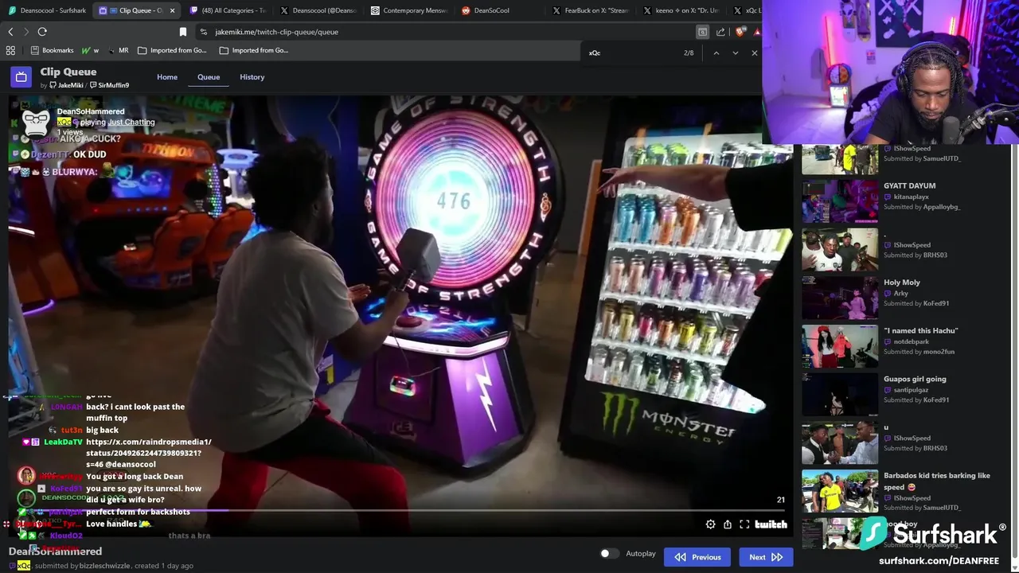1019x573 pixels.
Task: Go back with the browser back arrow
Action: pos(10,32)
